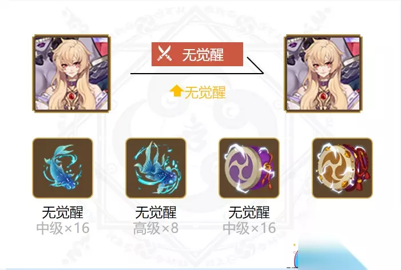This screenshot has width=401, height=270.
Task: Click 无觉醒 label under the fantail fish
Action: pyautogui.click(x=156, y=212)
